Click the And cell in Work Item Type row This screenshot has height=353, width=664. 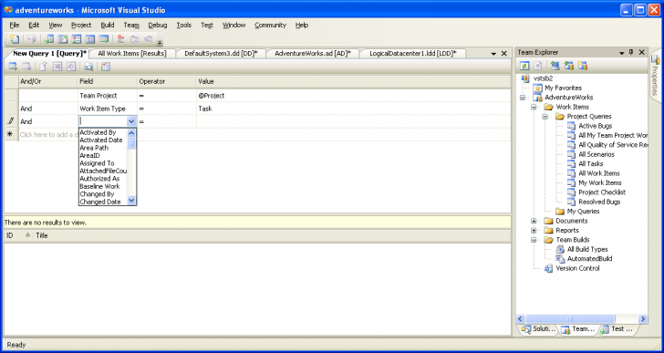pos(47,109)
